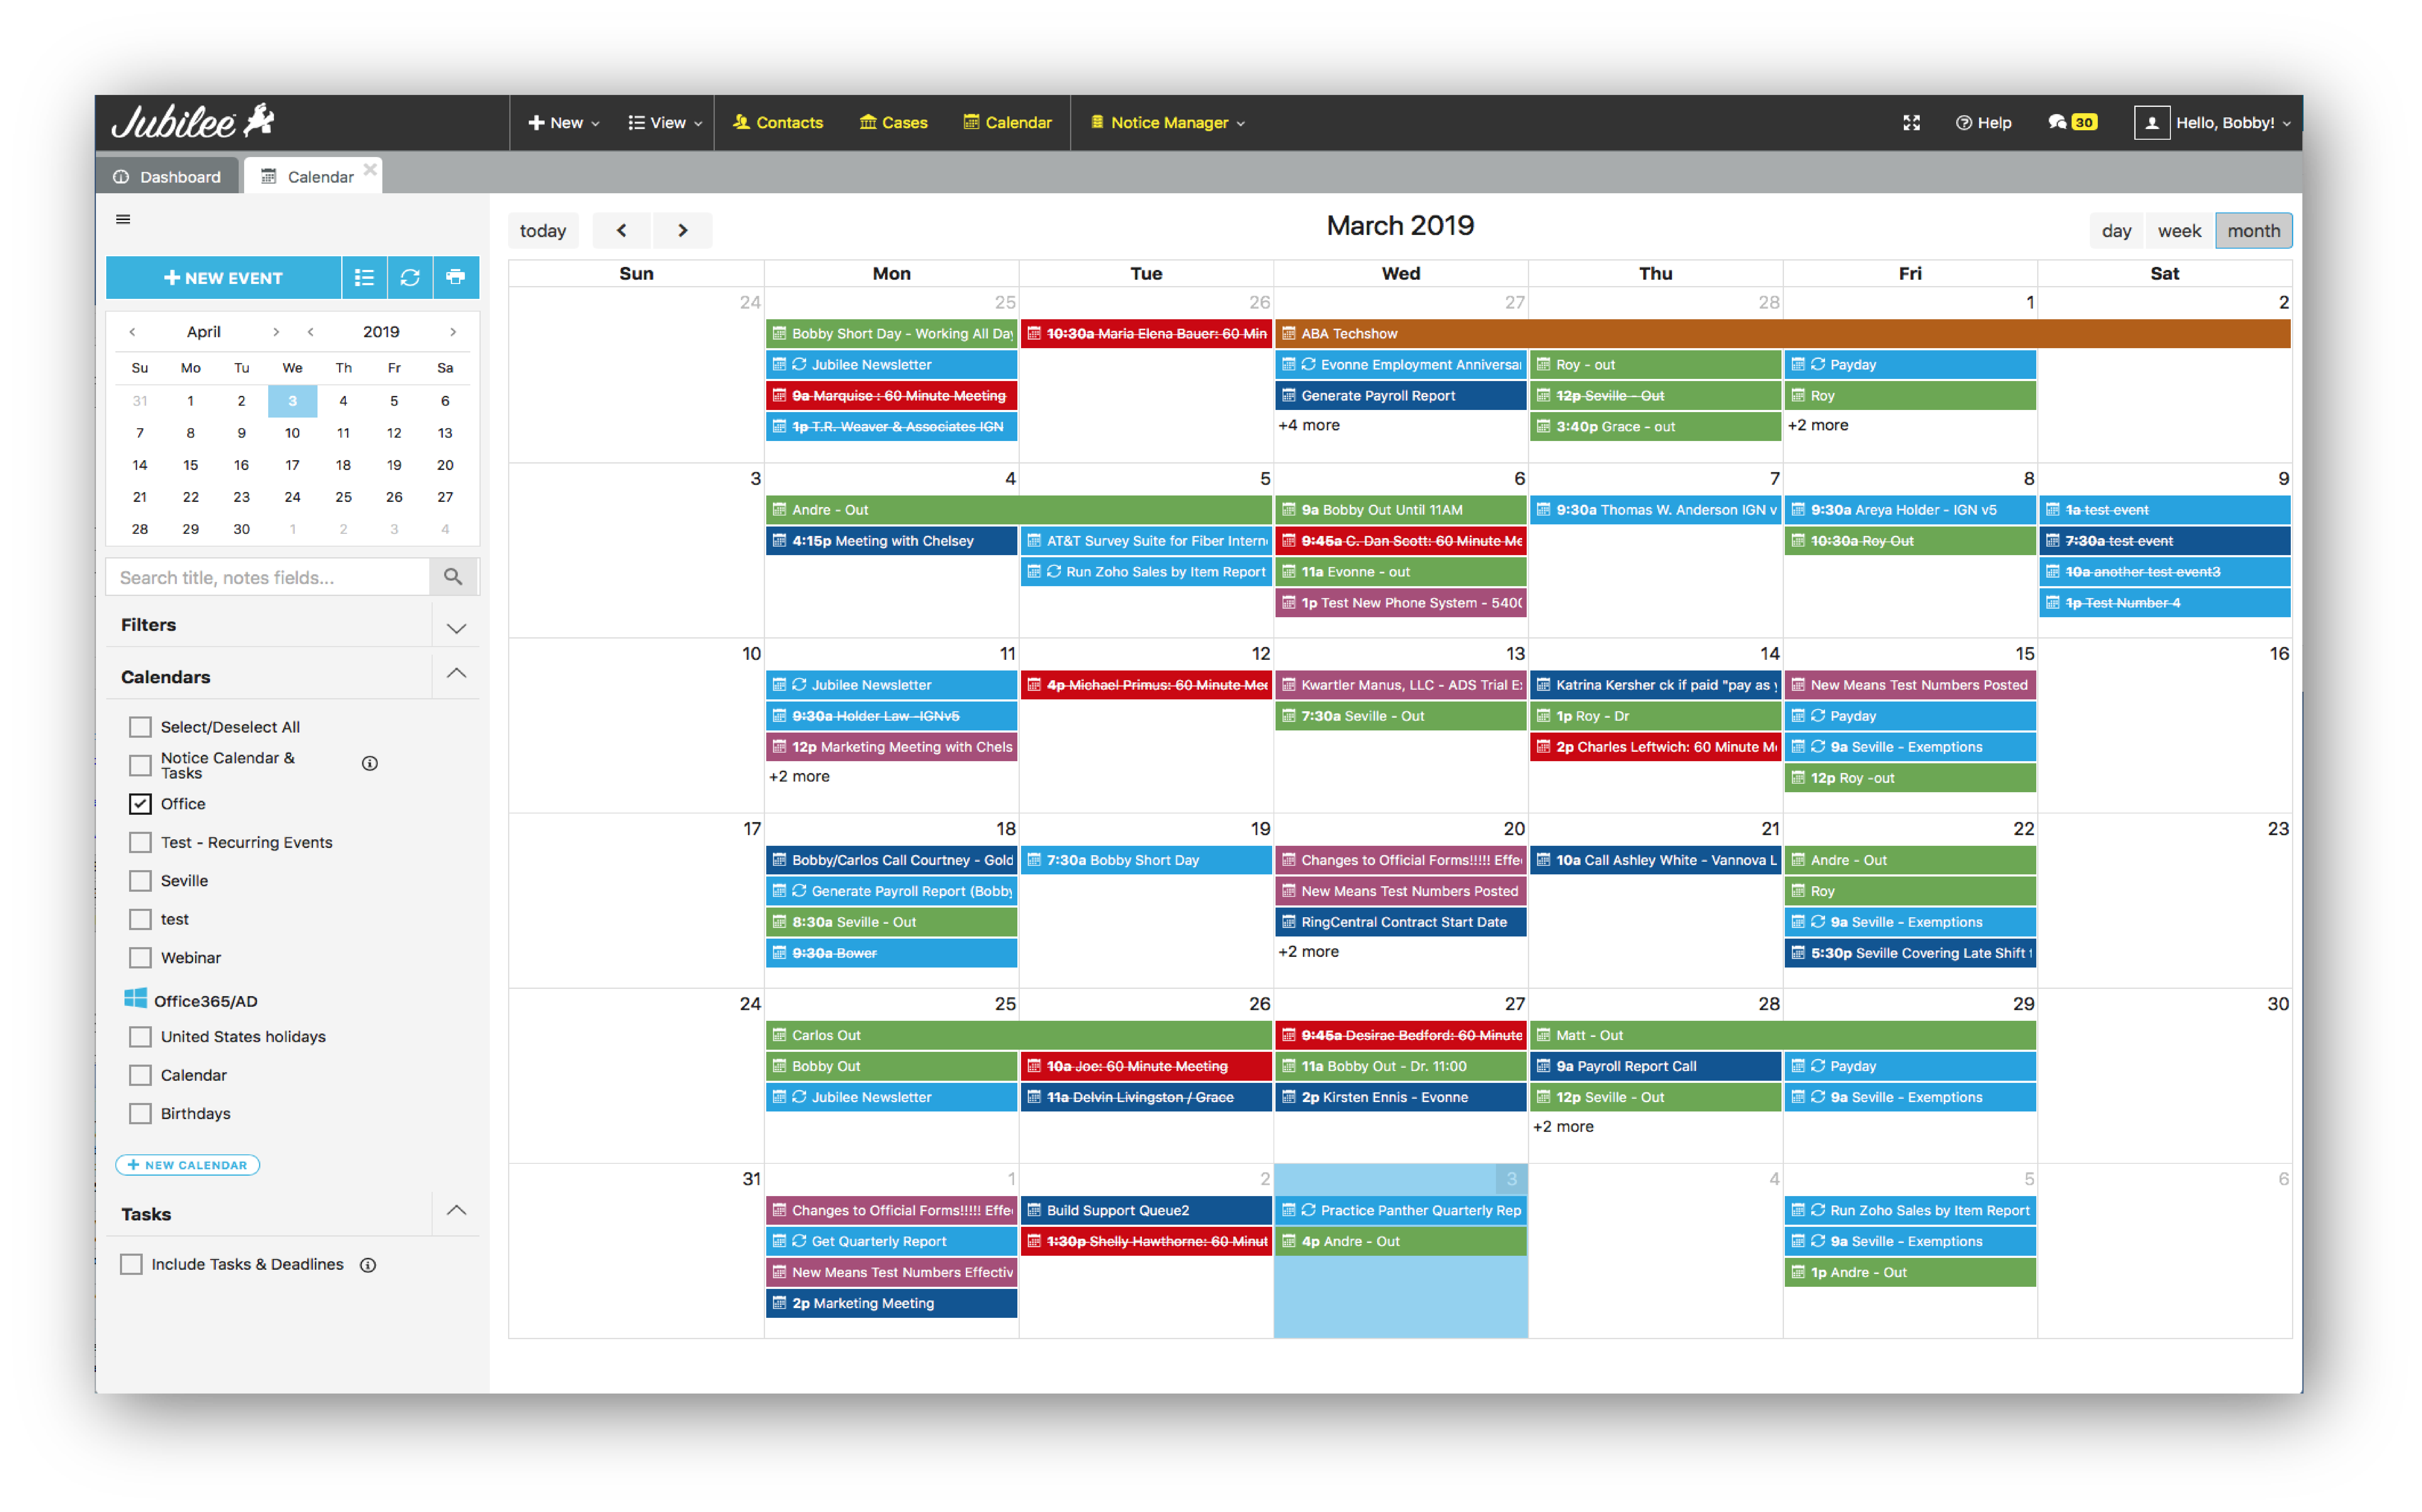Mini calendar next month arrow beside April
2422x1512 pixels.
click(276, 332)
